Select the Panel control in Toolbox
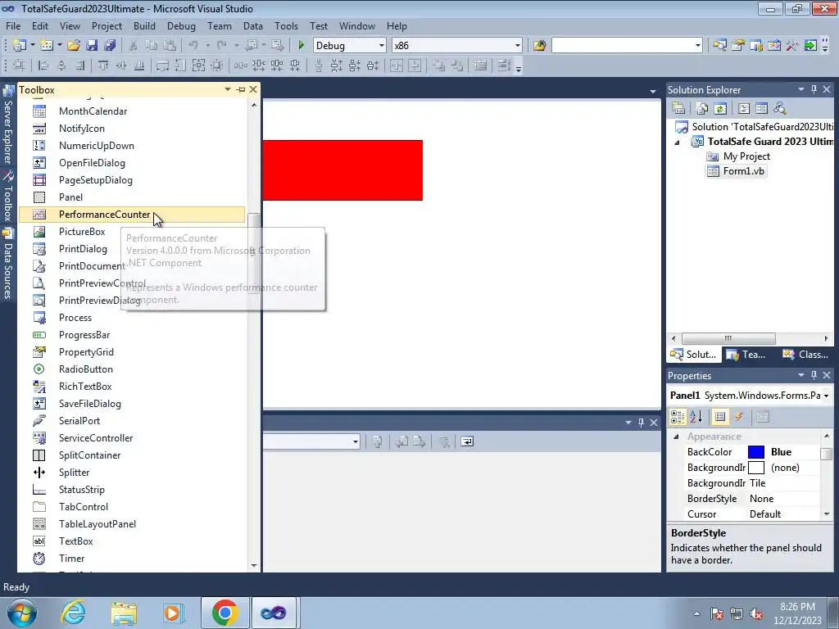Viewport: 839px width, 629px height. (132, 197)
